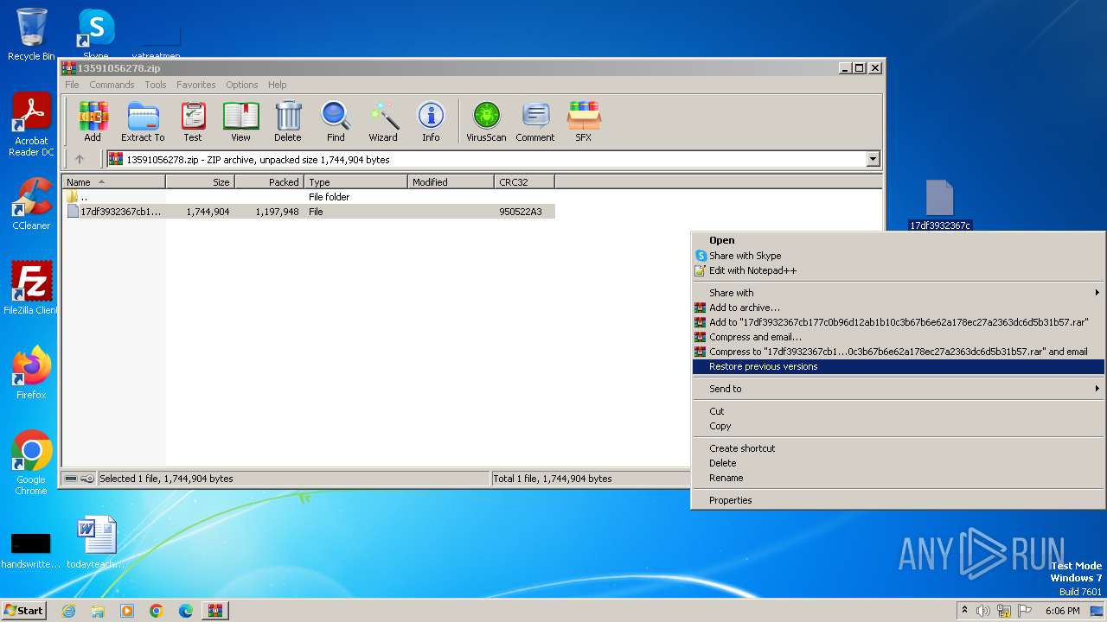Screen dimensions: 1107x622
Task: Click the Add toolbar icon in WinRAR
Action: 93,122
